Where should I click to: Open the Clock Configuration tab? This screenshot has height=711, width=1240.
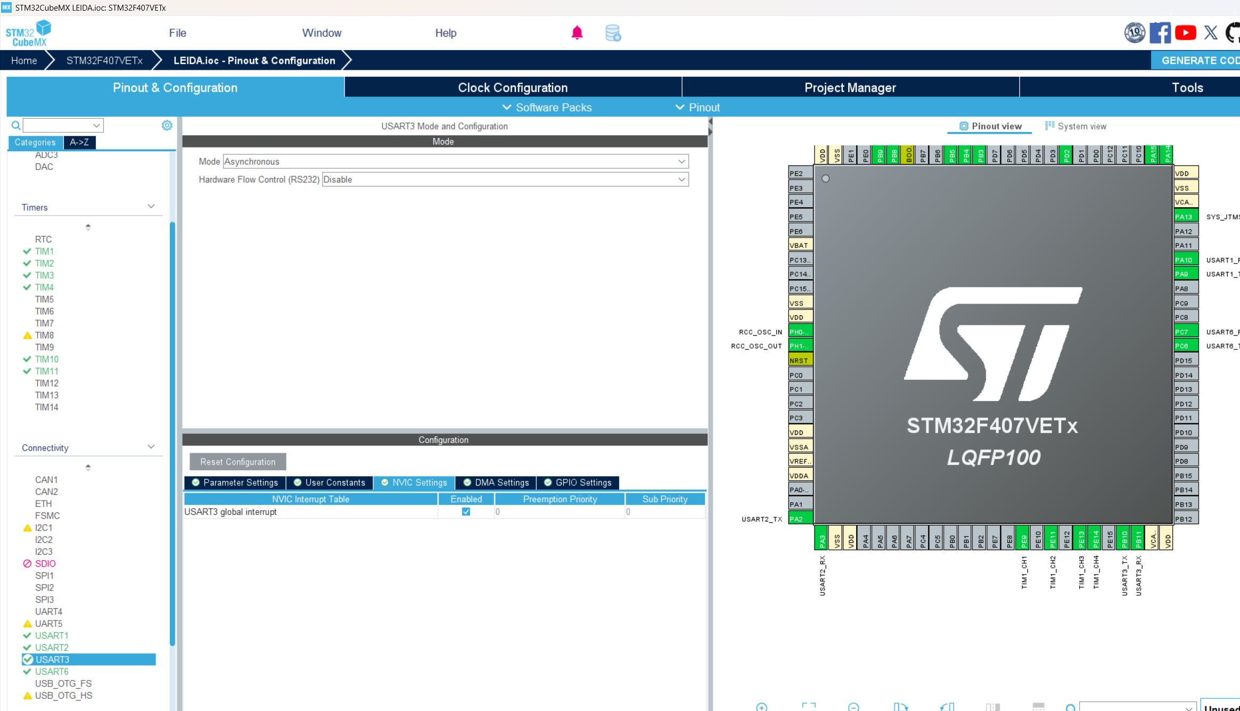coord(513,87)
